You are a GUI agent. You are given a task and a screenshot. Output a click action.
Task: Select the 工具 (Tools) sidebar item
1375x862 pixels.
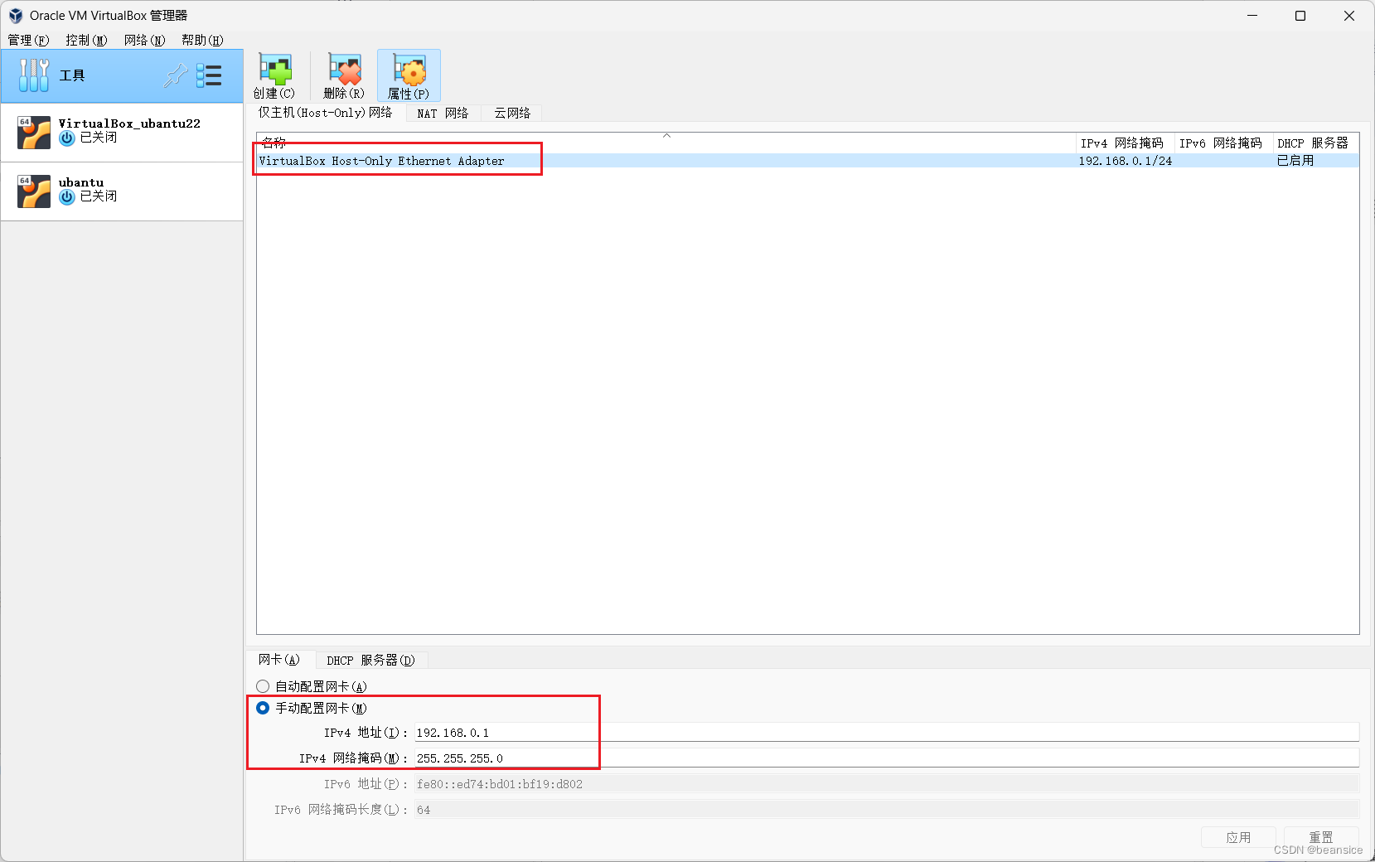point(122,75)
